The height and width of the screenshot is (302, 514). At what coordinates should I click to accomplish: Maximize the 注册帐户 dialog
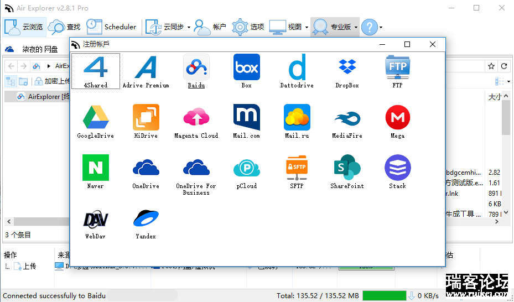[407, 44]
